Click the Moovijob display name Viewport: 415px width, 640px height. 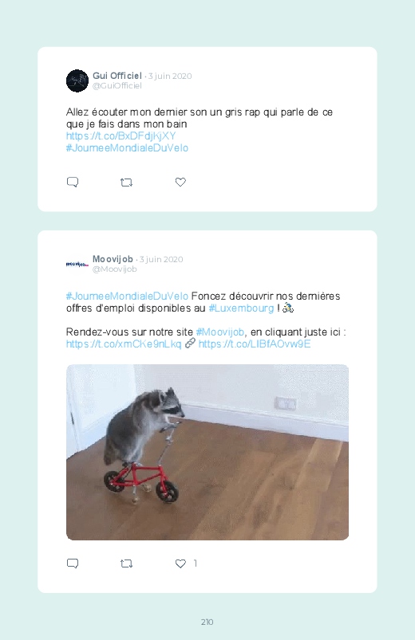pos(113,259)
